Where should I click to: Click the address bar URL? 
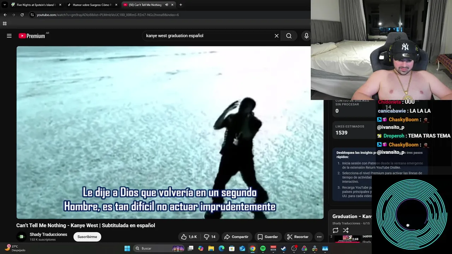click(108, 15)
